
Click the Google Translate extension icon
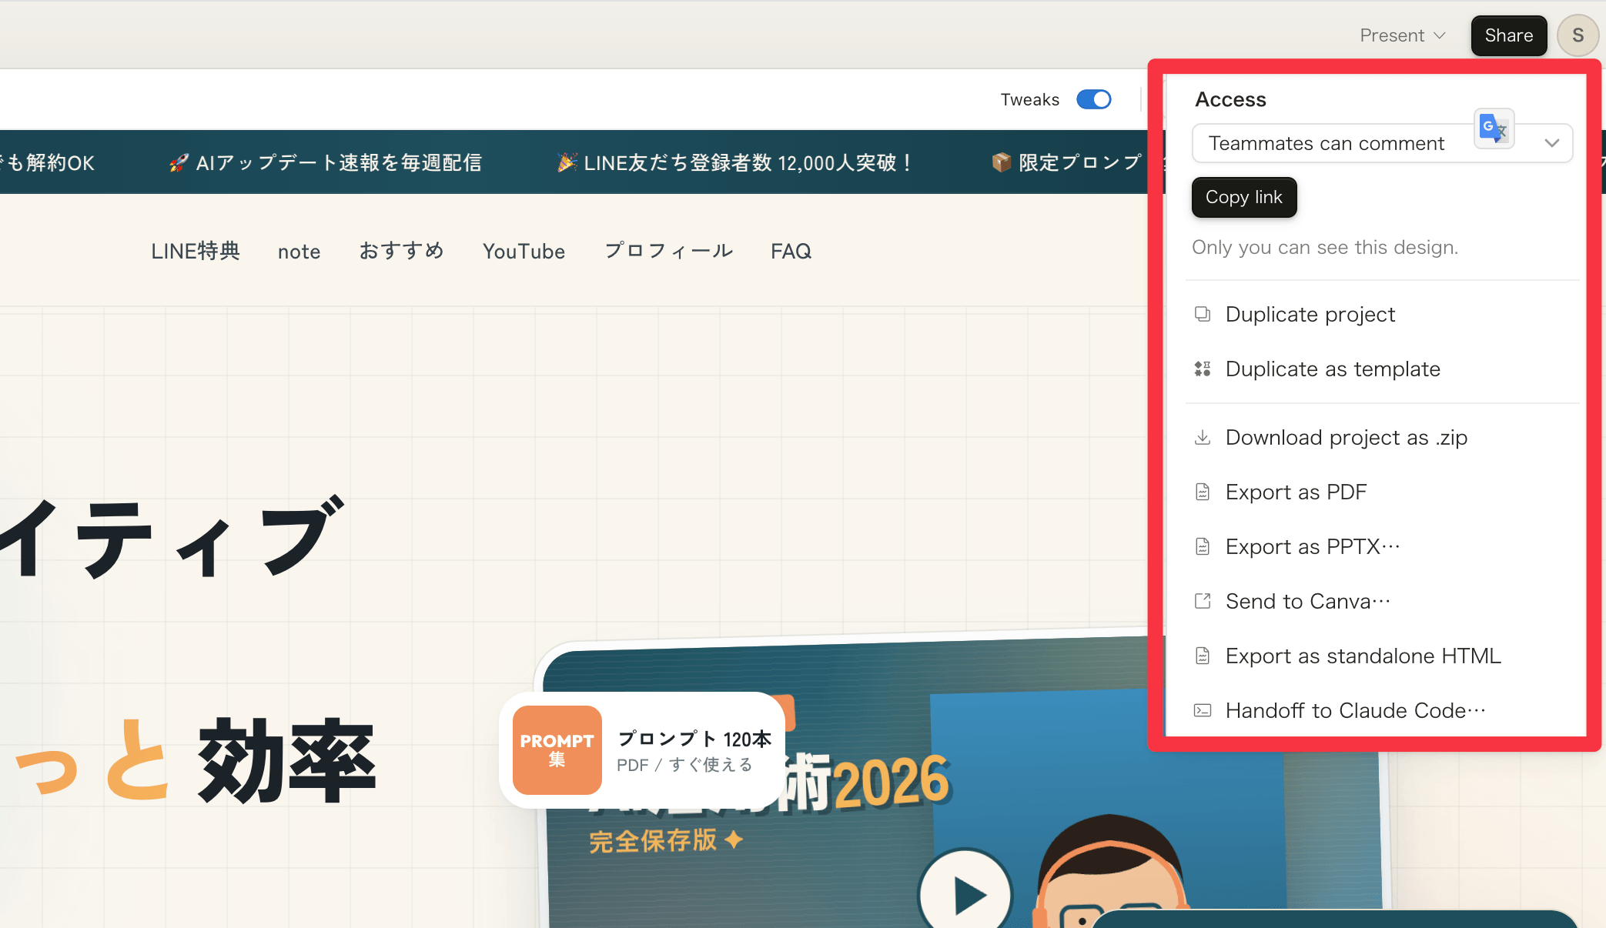click(1493, 129)
